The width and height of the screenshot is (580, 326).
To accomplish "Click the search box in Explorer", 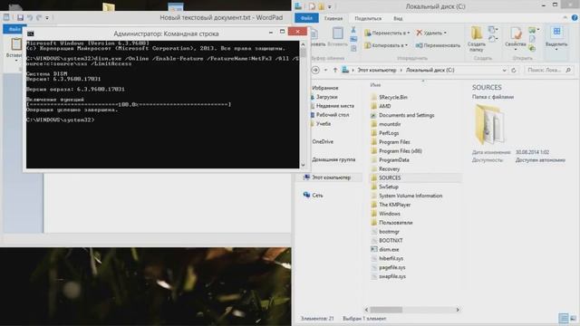I will click(549, 70).
